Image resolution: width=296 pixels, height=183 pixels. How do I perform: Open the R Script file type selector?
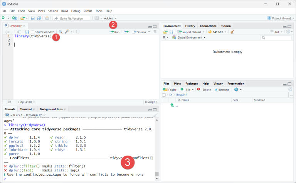pos(151,102)
